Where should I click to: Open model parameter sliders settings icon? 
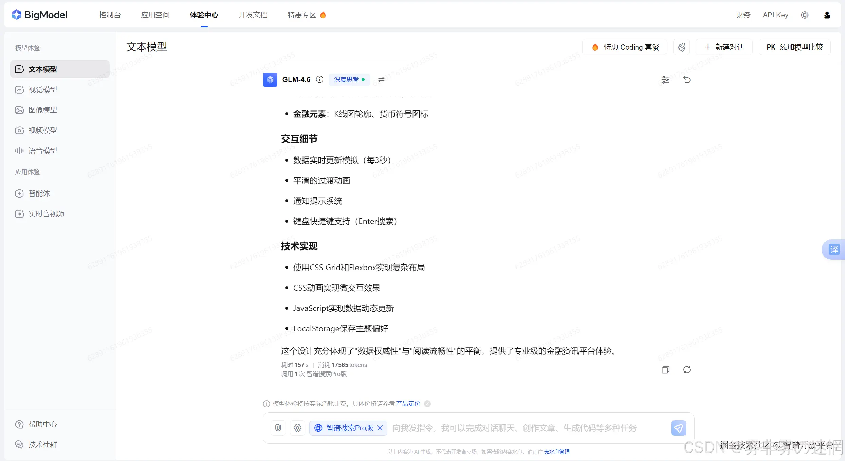(x=665, y=80)
